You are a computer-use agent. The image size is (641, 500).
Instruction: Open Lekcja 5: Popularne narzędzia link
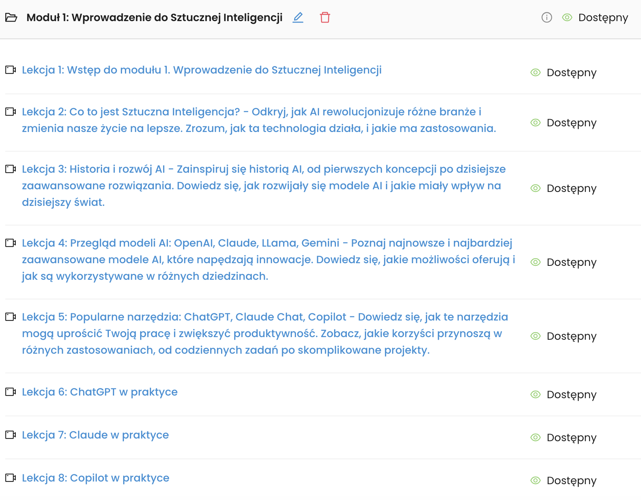click(265, 333)
